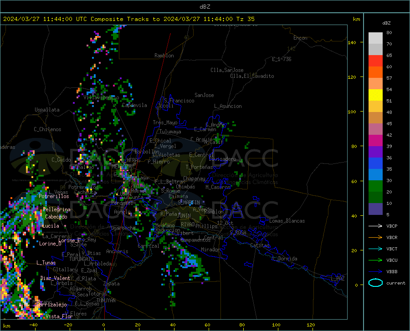Image resolution: width=410 pixels, height=331 pixels.
Task: Click the 'Chapanay' place label
Action: 194,178
